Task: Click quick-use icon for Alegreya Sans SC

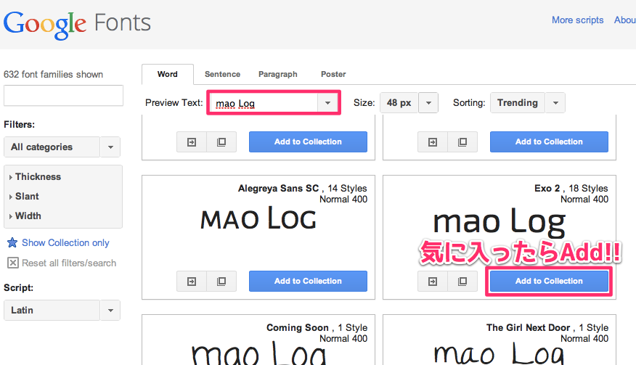Action: click(192, 281)
